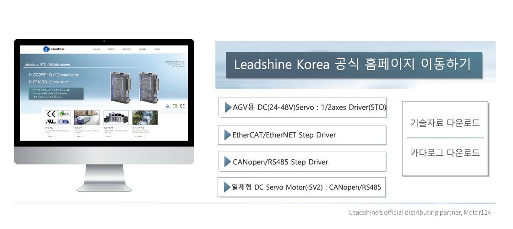Open certification marks thumbnail (CE, RoHS)

(58, 118)
